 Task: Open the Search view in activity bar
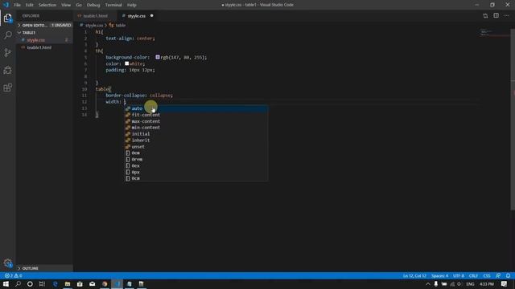pyautogui.click(x=7, y=35)
